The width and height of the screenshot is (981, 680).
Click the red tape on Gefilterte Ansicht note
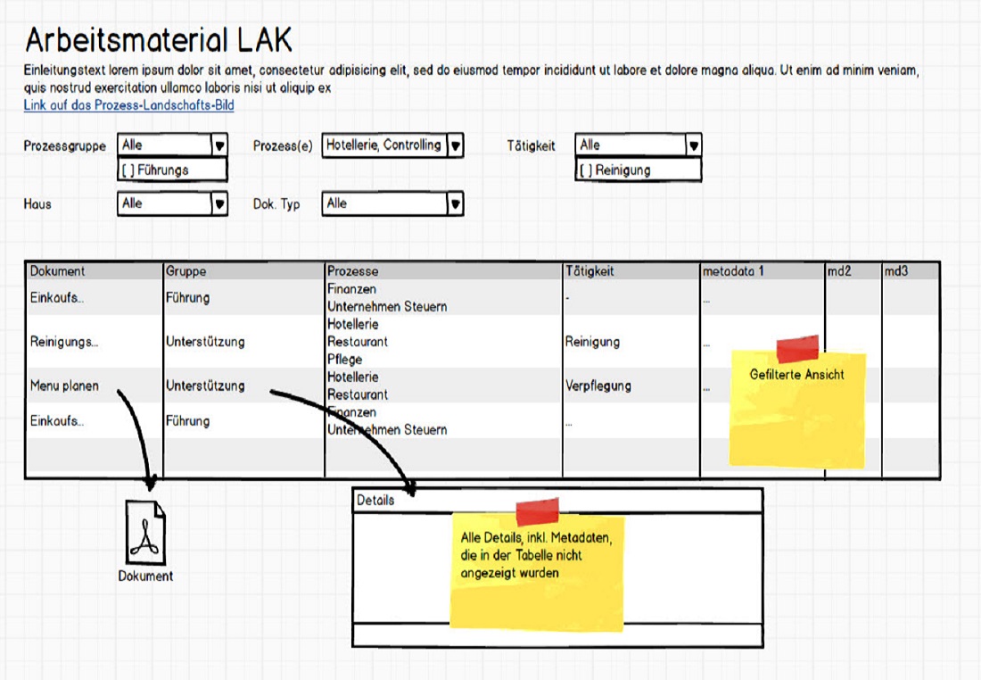[x=797, y=349]
